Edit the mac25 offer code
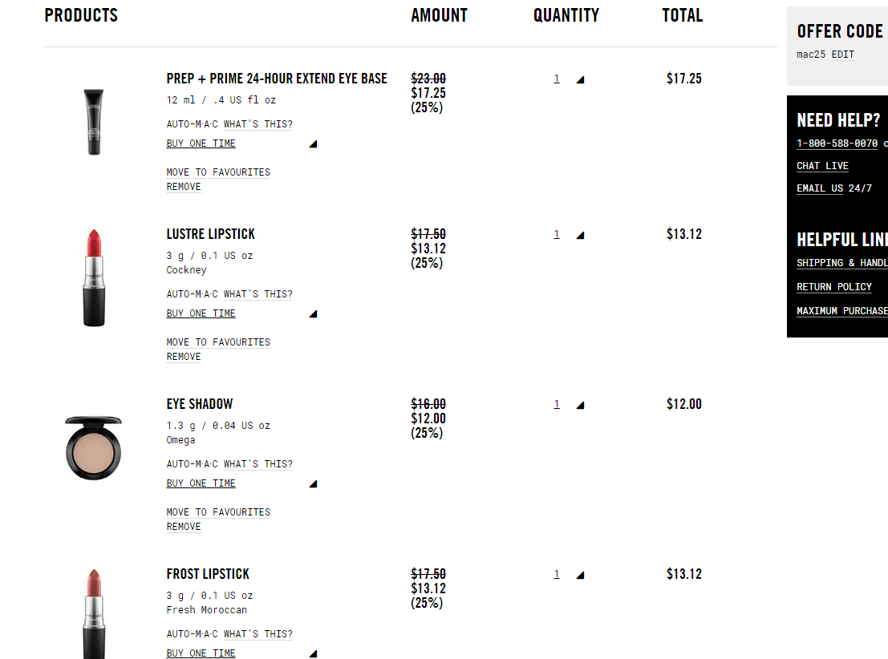The image size is (888, 659). pos(843,55)
